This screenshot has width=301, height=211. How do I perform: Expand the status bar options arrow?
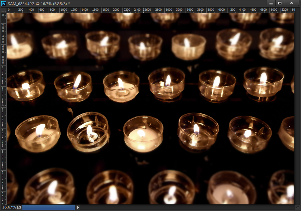pos(78,207)
